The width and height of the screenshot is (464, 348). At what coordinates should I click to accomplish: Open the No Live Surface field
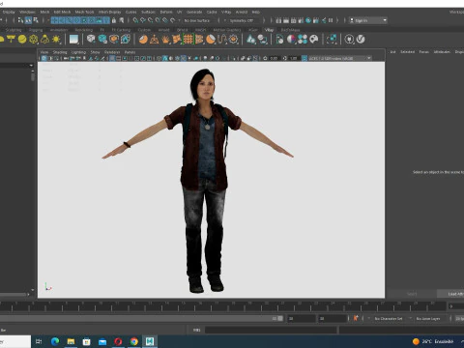[x=199, y=20]
